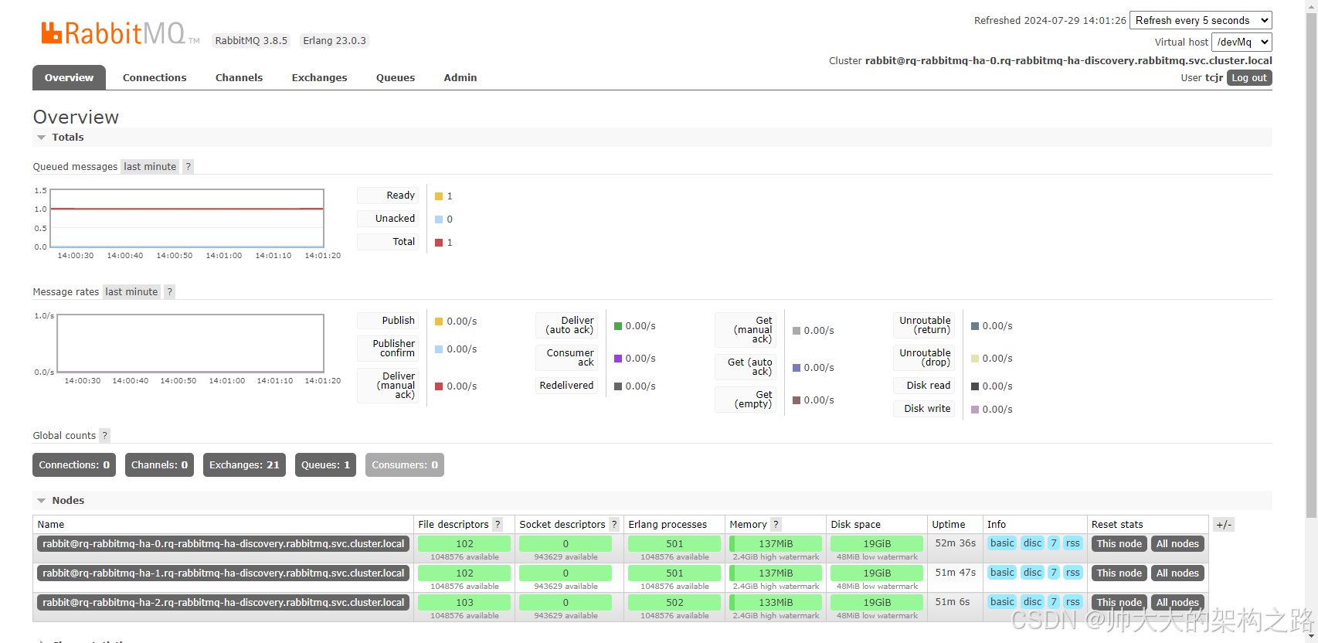Click the +/- column chooser in Nodes

[1224, 525]
